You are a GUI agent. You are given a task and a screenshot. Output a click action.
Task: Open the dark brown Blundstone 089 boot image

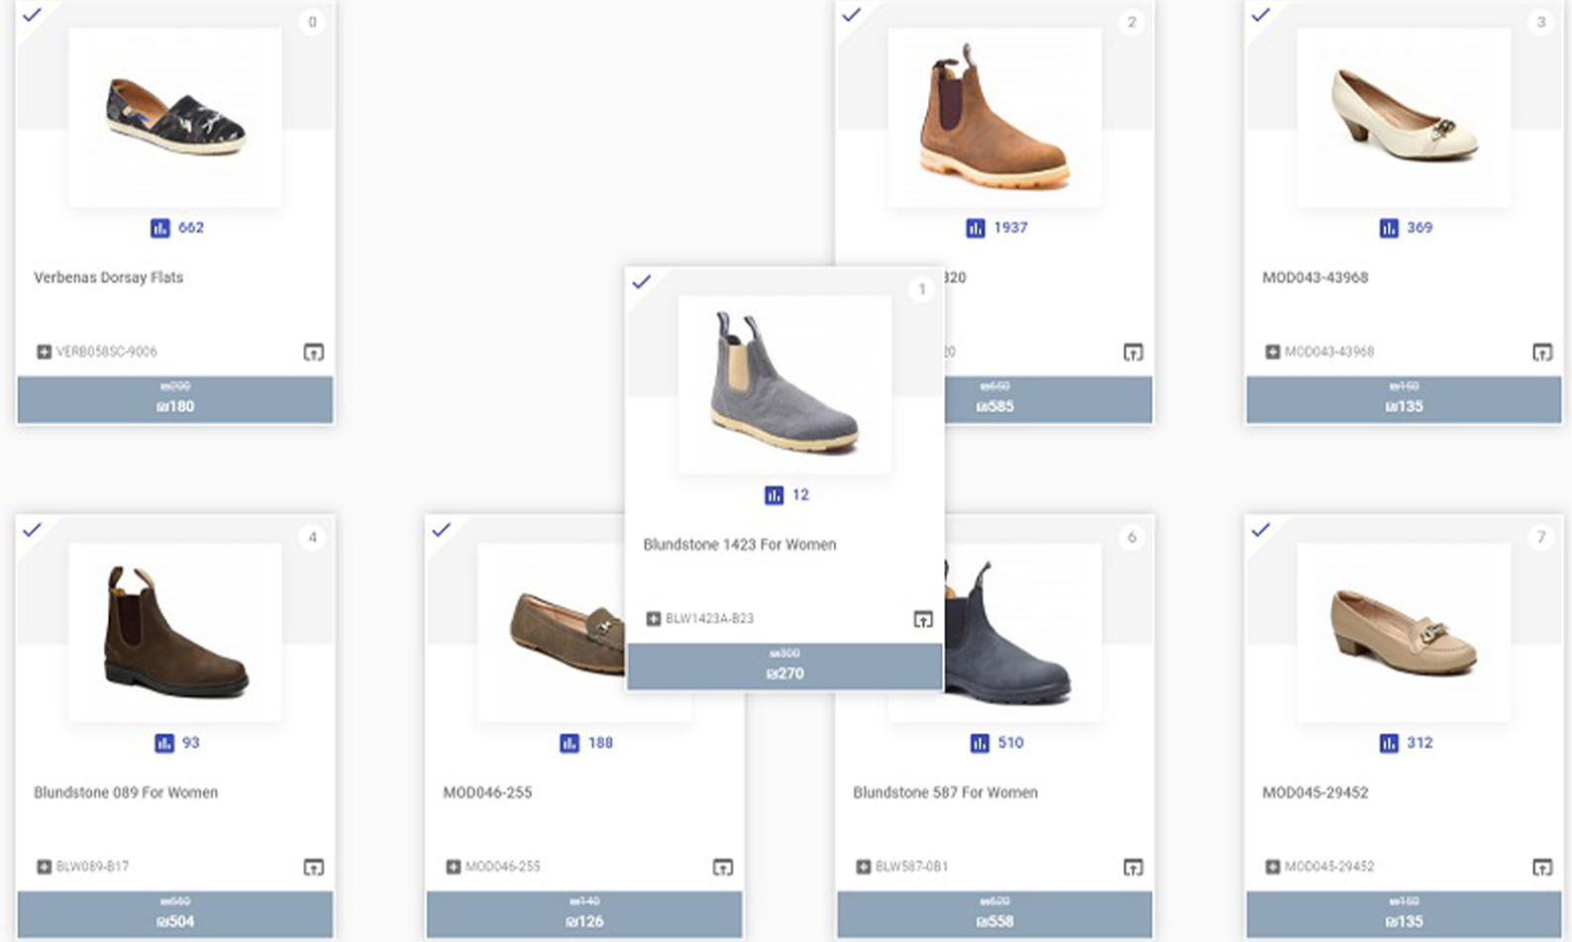point(175,632)
